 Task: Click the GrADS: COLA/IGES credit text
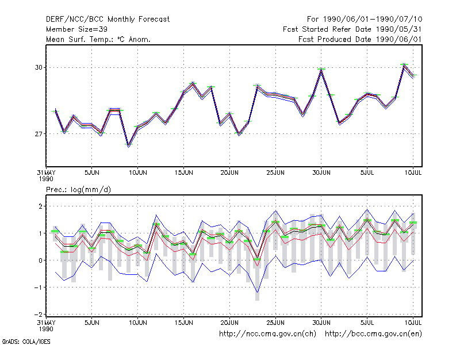[26, 342]
